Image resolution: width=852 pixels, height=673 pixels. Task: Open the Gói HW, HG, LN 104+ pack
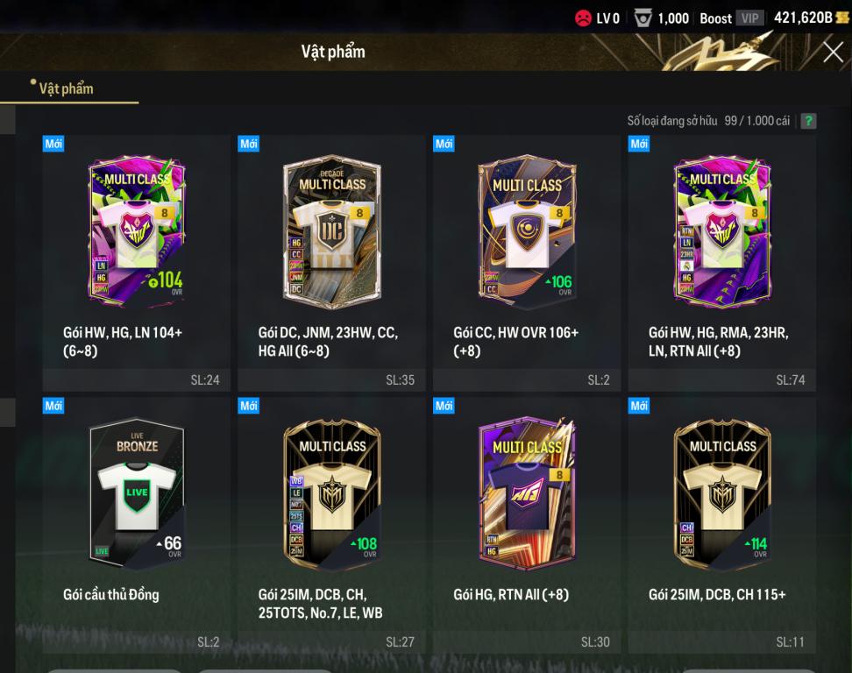[137, 264]
